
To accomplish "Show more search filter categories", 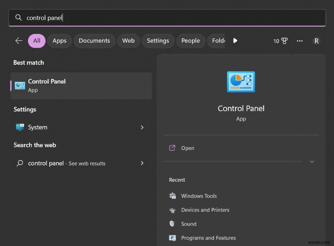I will (235, 41).
